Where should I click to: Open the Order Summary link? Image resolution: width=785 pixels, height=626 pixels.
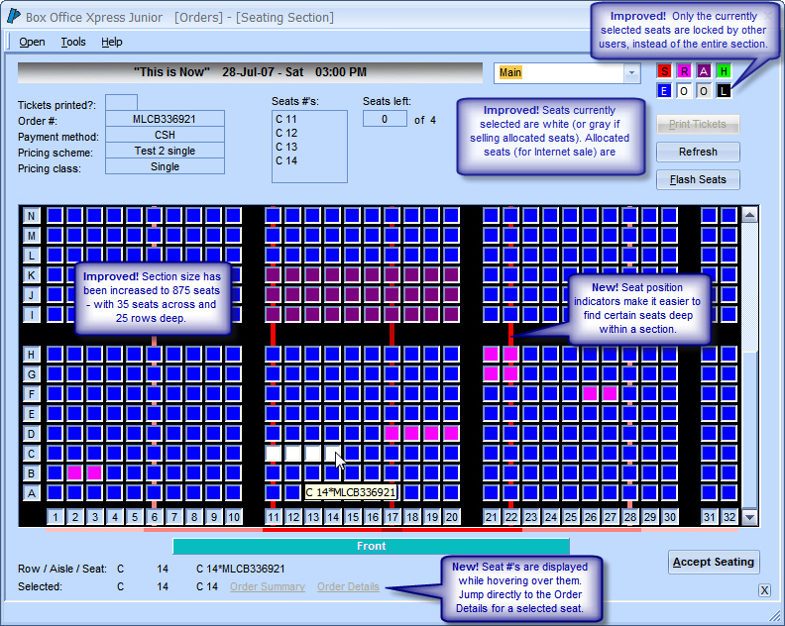[268, 586]
